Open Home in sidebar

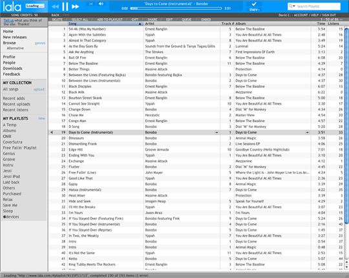coord(8,32)
